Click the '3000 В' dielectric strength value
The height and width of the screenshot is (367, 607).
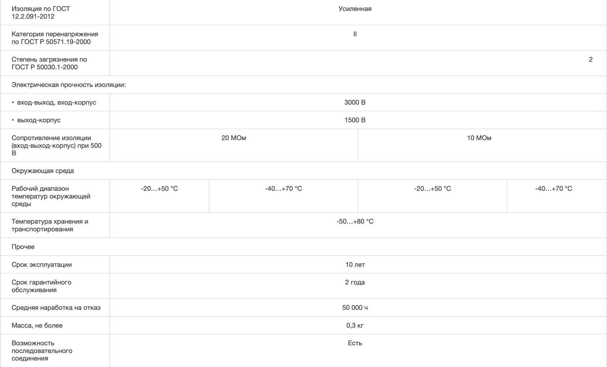[x=355, y=102]
